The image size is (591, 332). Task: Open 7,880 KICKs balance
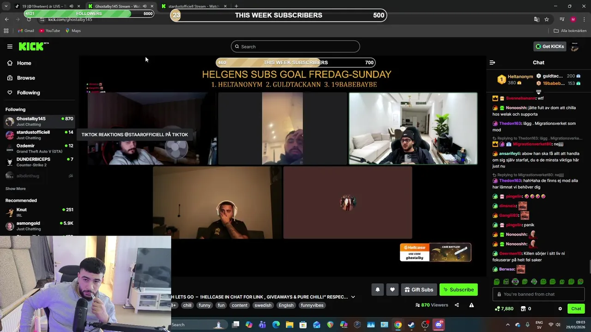[504, 308]
